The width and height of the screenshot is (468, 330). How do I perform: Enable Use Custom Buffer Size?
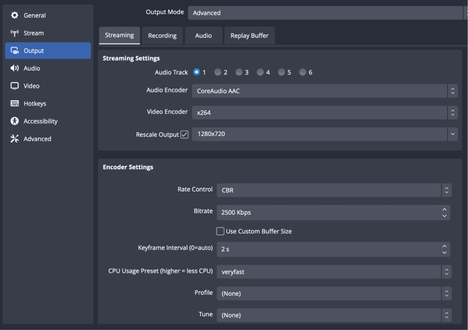(220, 231)
